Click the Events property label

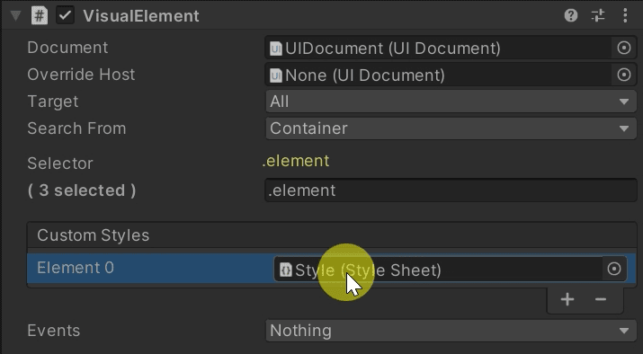[x=54, y=331]
